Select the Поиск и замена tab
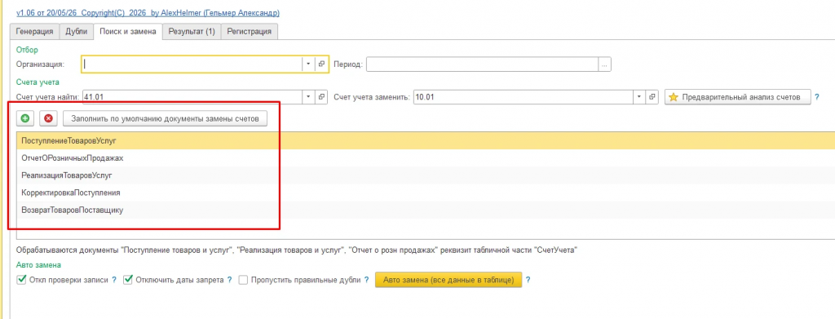Screen dimensions: 835x319 click(x=128, y=32)
